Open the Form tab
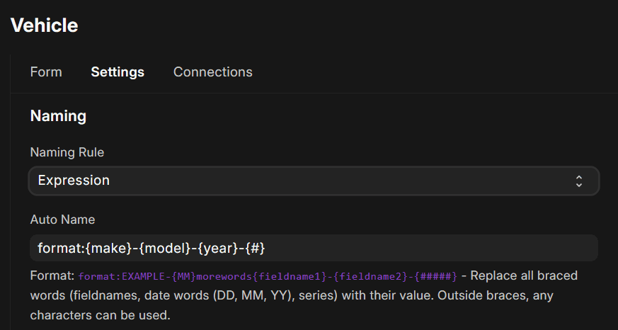This screenshot has width=618, height=330. pos(46,72)
